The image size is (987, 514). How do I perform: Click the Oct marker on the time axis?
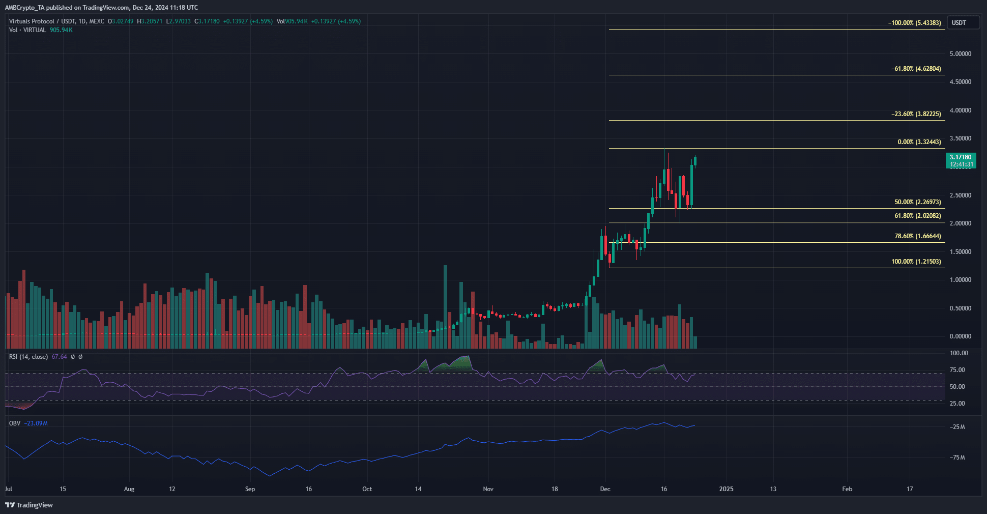[367, 489]
